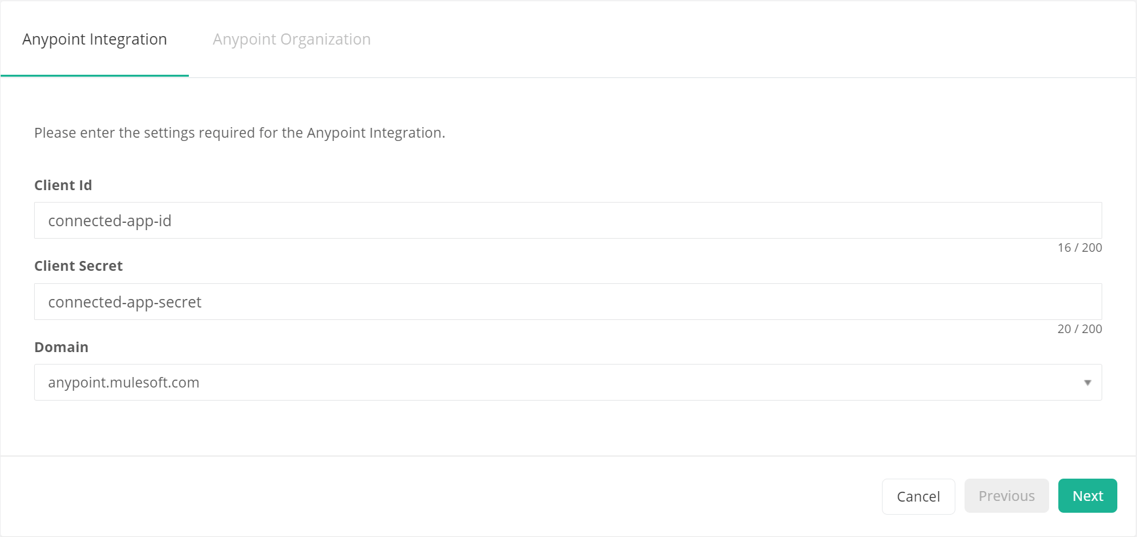Click the Client Id label
Viewport: 1137px width, 537px height.
63,186
